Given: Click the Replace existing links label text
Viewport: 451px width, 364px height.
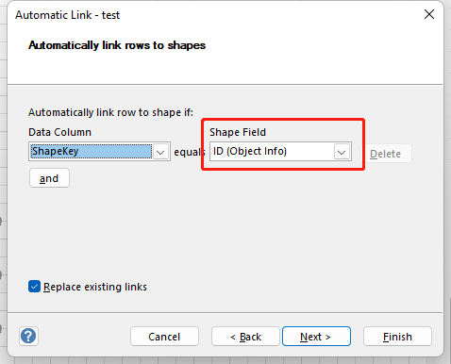Looking at the screenshot, I should pos(95,287).
